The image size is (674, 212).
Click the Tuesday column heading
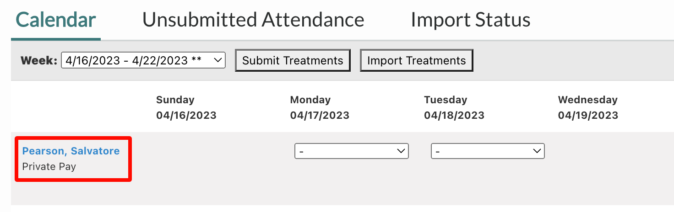coord(446,100)
